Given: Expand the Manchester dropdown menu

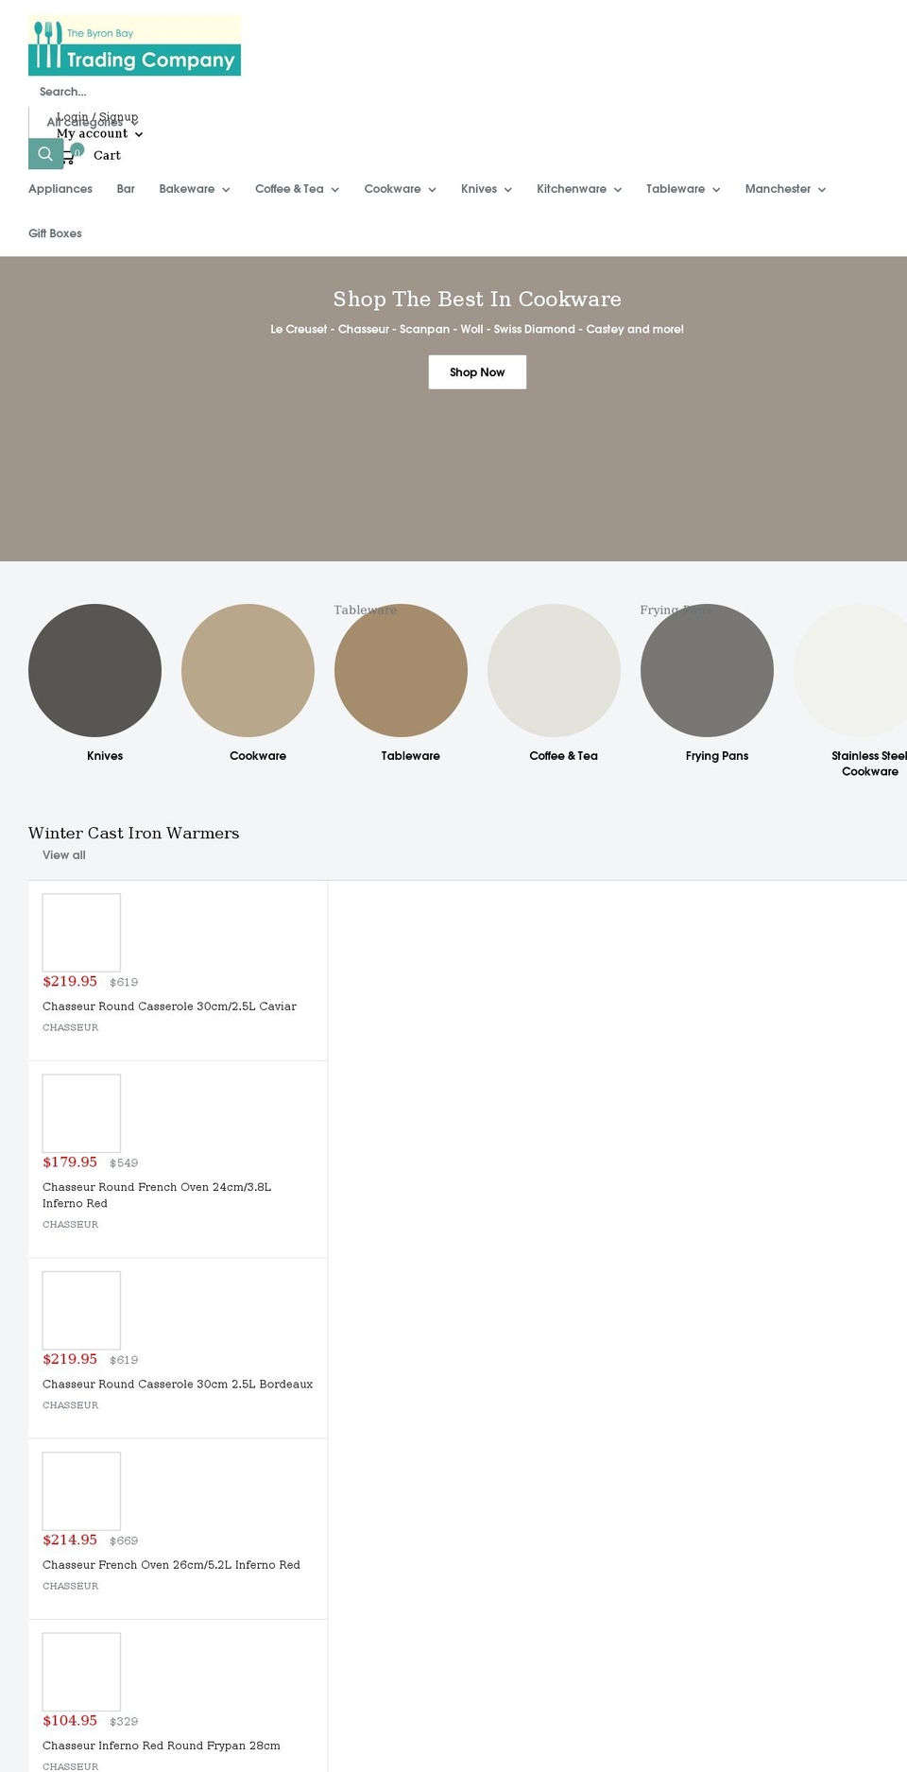Looking at the screenshot, I should [x=785, y=189].
